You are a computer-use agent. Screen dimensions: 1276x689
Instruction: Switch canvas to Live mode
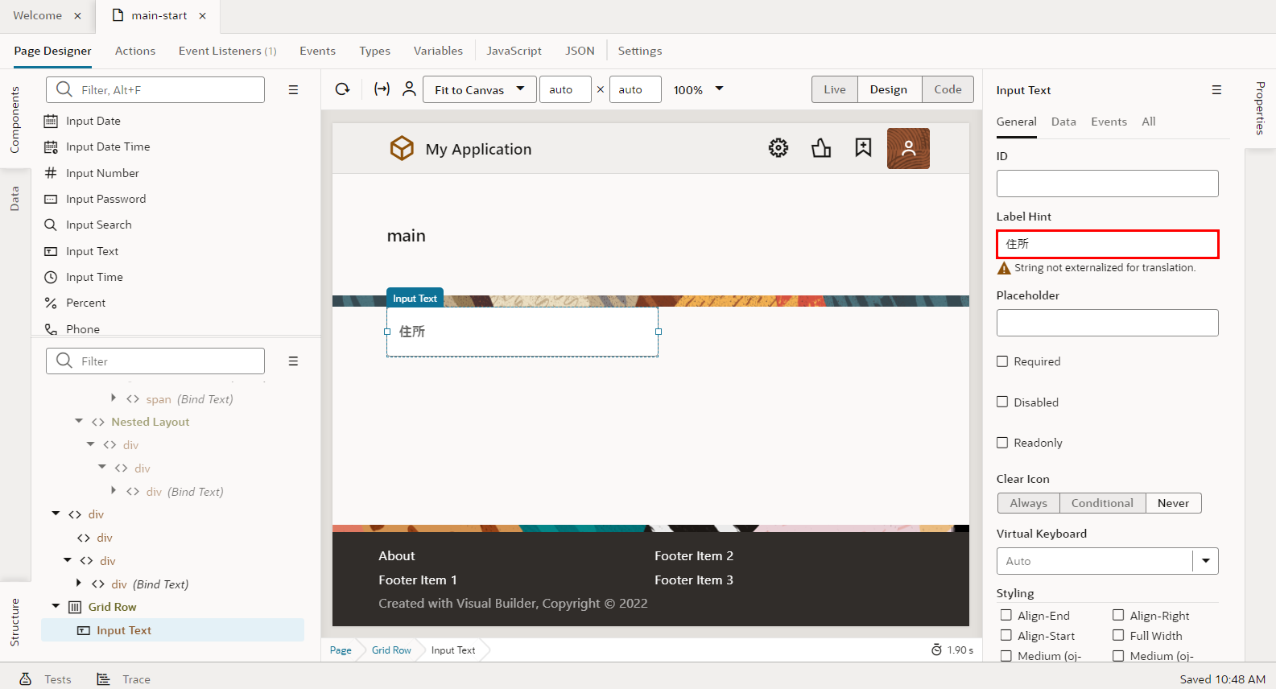834,89
